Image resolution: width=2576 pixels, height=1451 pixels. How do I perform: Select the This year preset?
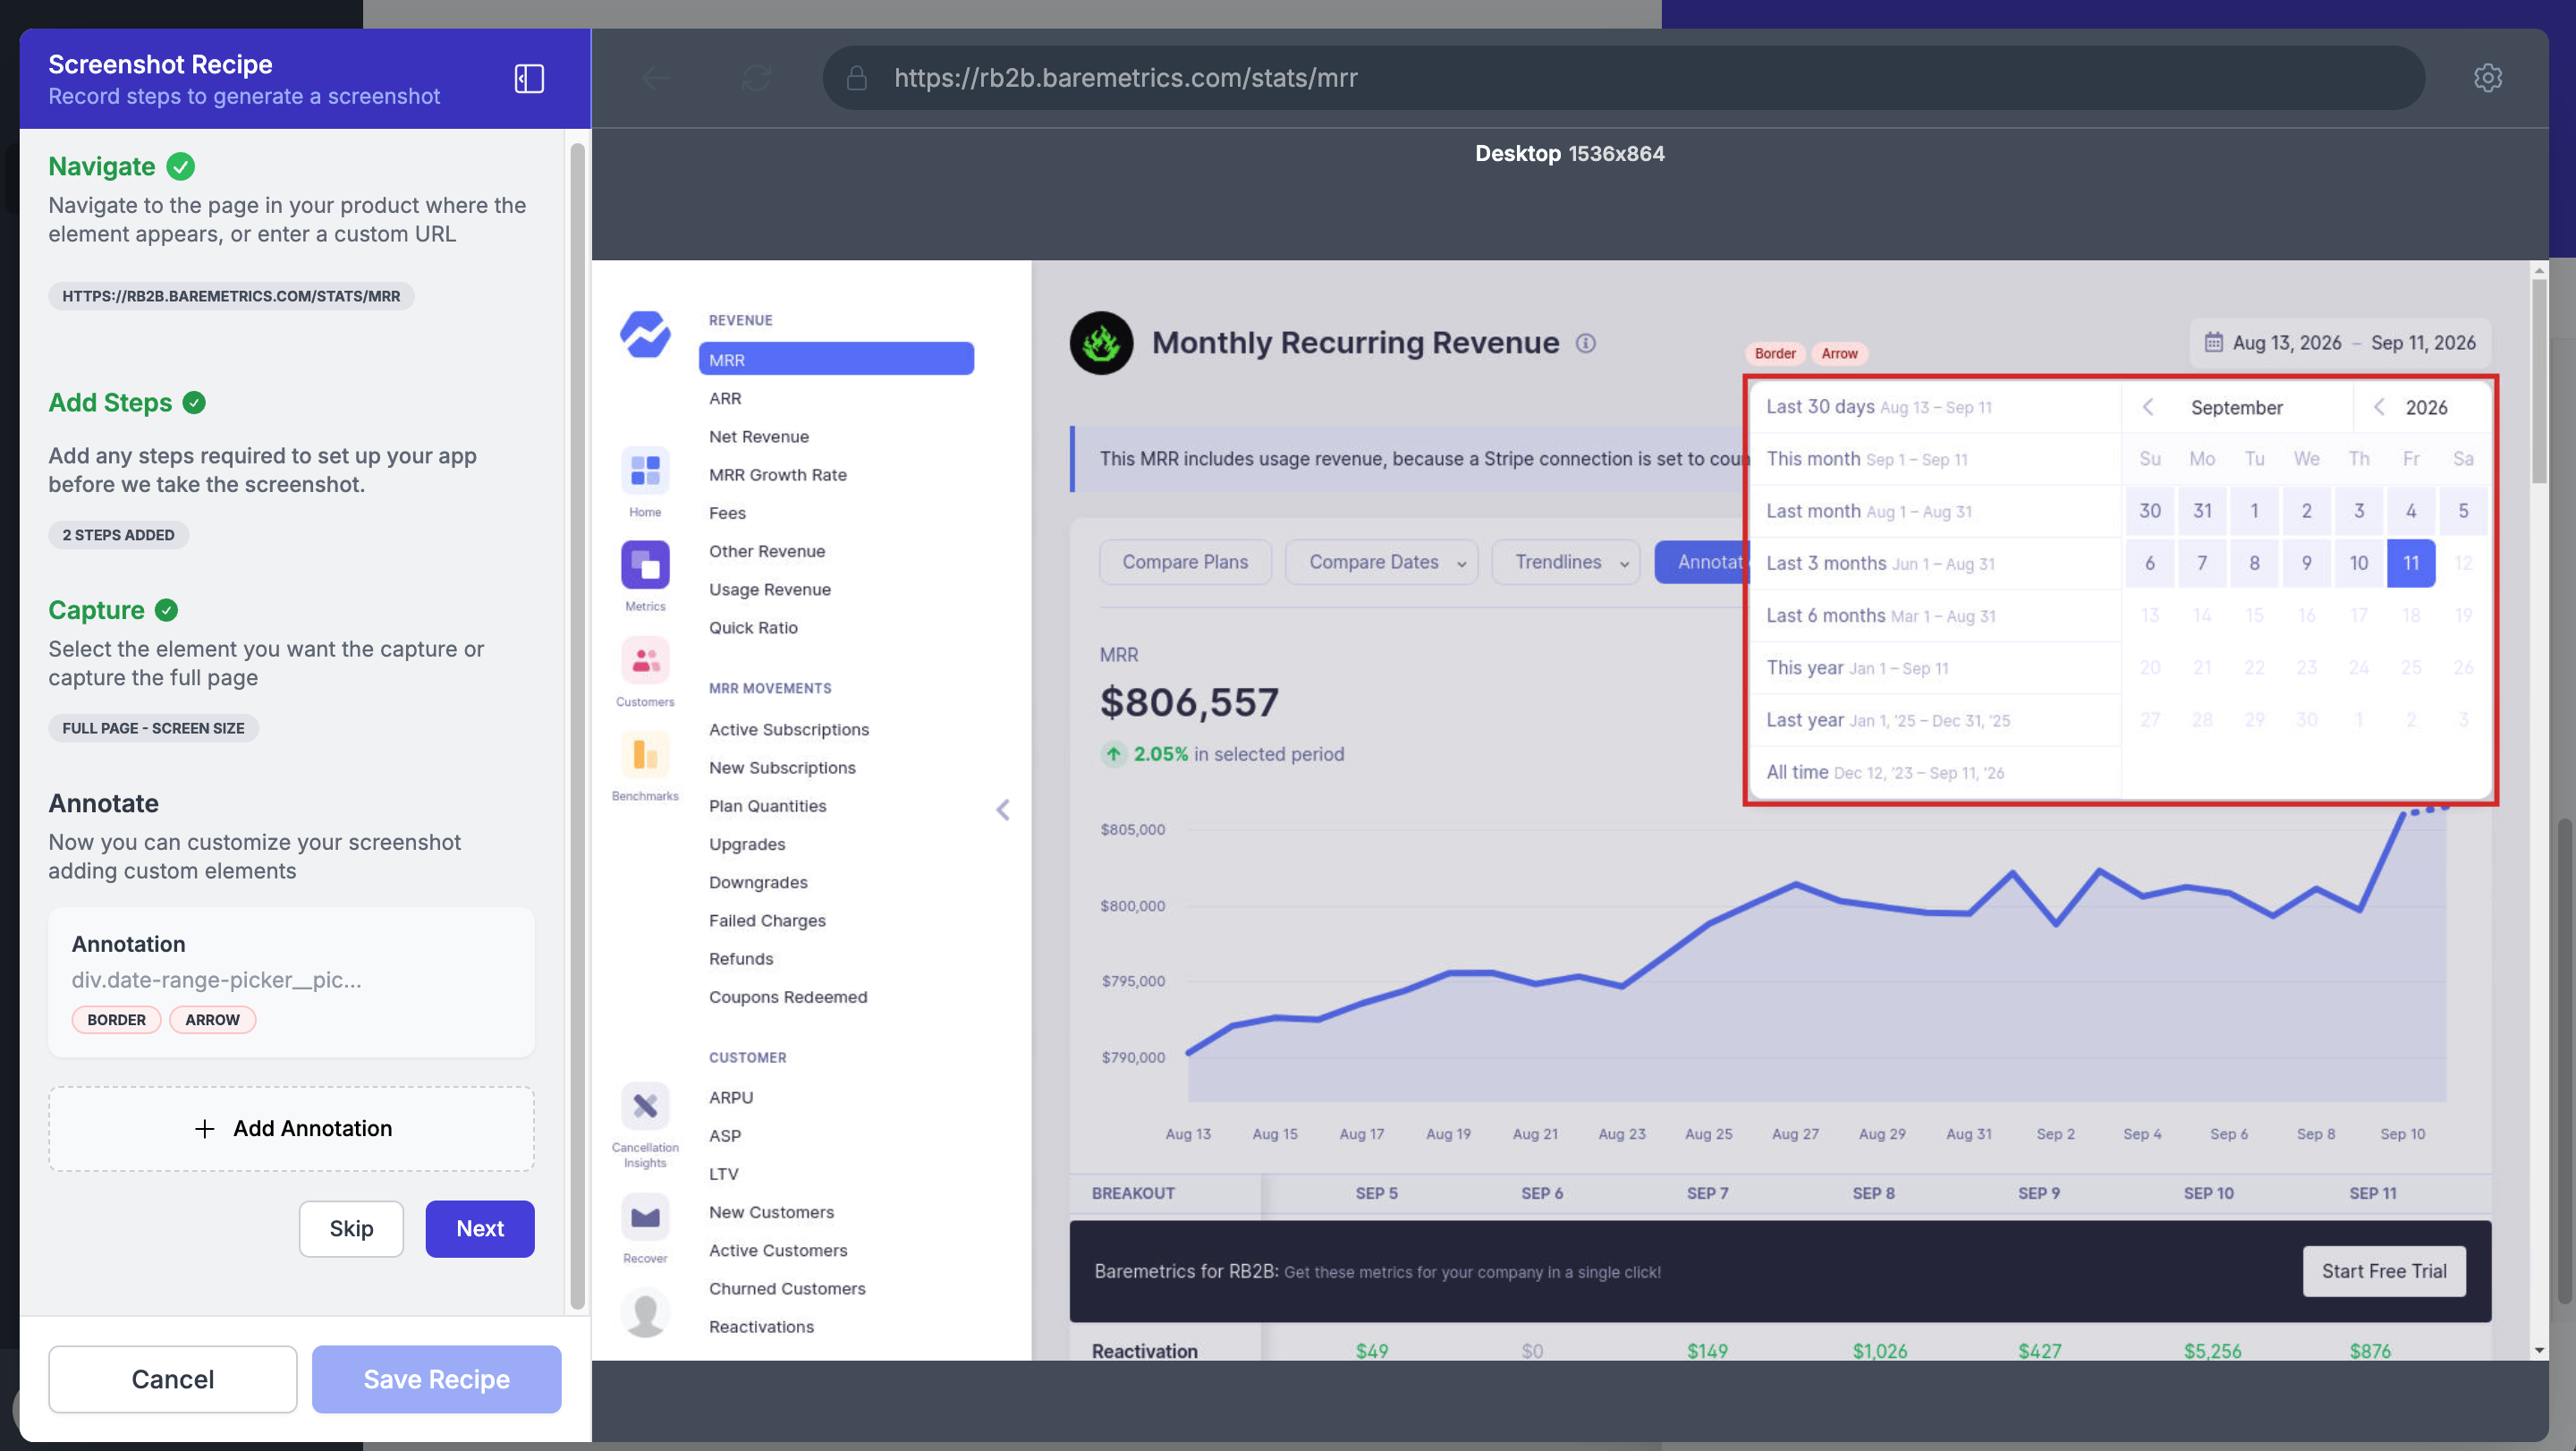tap(1935, 667)
